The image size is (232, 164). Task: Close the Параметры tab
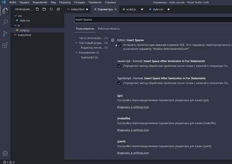(116, 9)
